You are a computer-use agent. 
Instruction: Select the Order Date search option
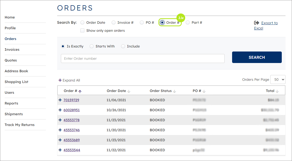click(x=82, y=22)
